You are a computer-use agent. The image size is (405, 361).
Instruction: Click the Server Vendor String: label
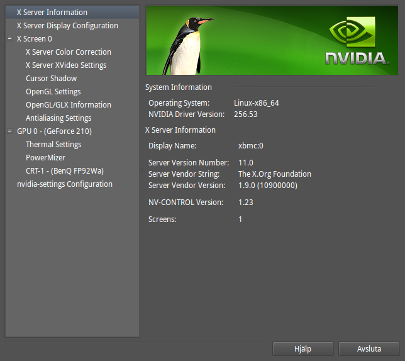point(184,174)
